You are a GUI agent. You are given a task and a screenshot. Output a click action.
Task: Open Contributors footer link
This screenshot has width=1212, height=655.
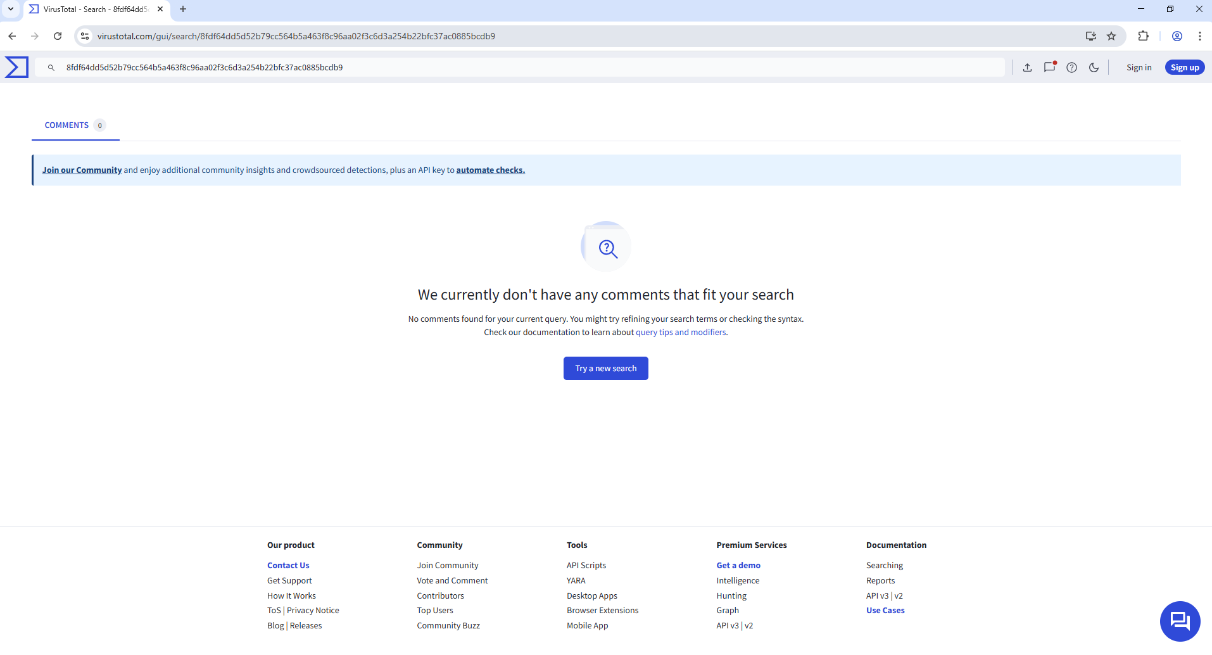pos(440,596)
